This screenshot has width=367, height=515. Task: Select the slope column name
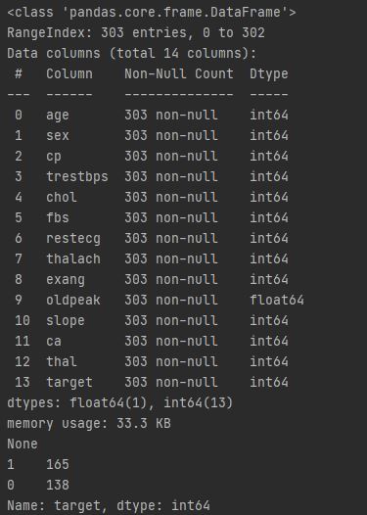coord(66,321)
